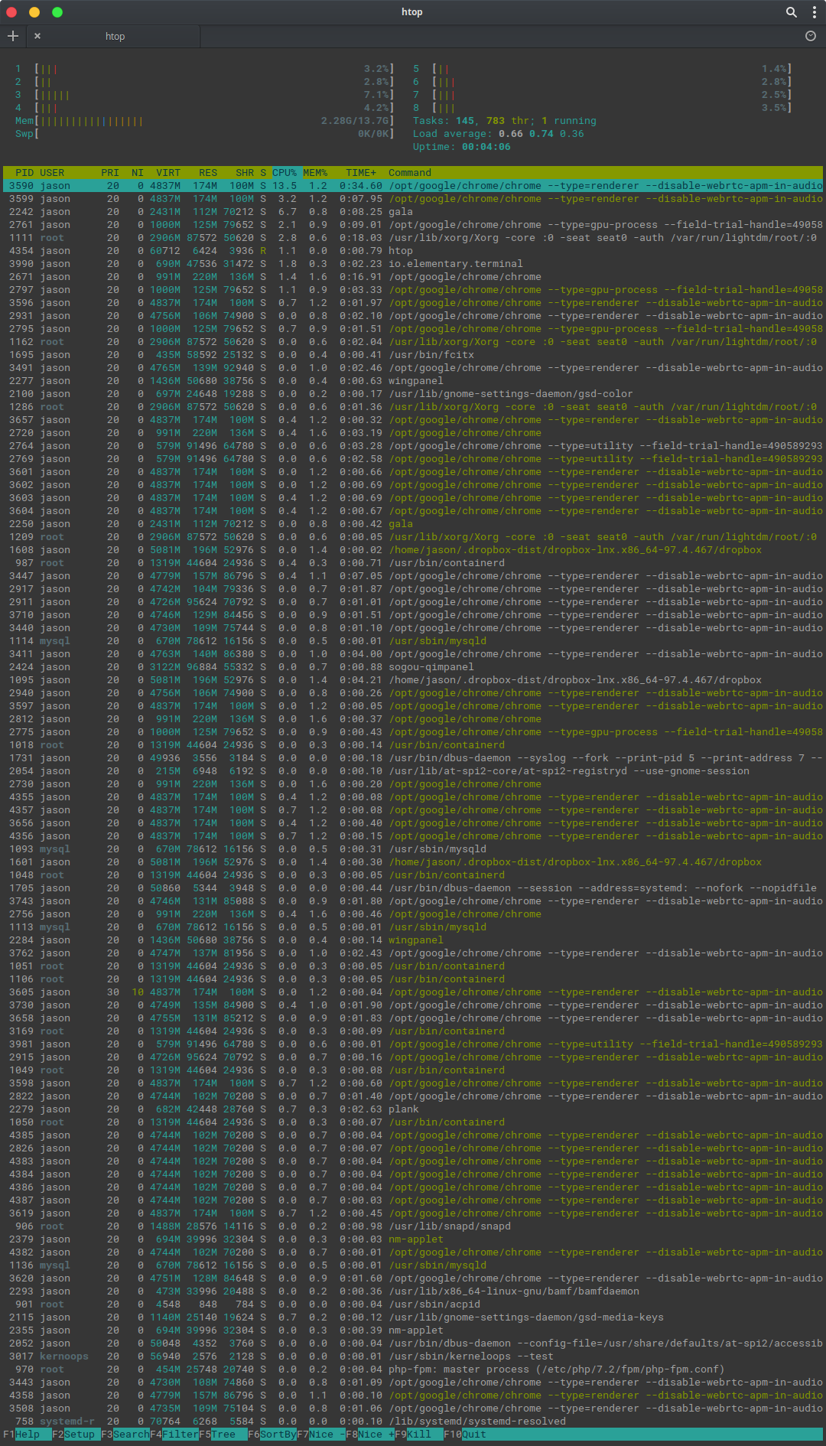826x1446 pixels.
Task: Select the io.elementary.terminal process row
Action: pos(413,264)
